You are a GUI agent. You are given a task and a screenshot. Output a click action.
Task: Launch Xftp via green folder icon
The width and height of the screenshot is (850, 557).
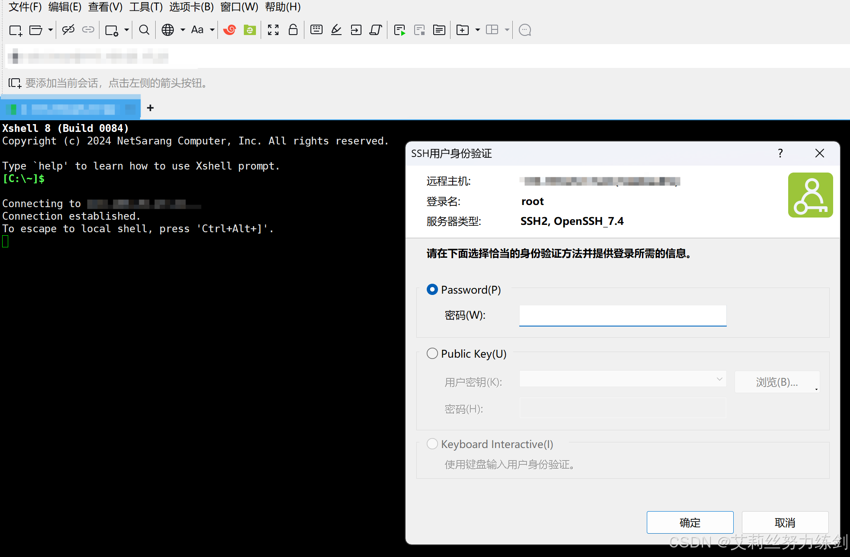[249, 30]
